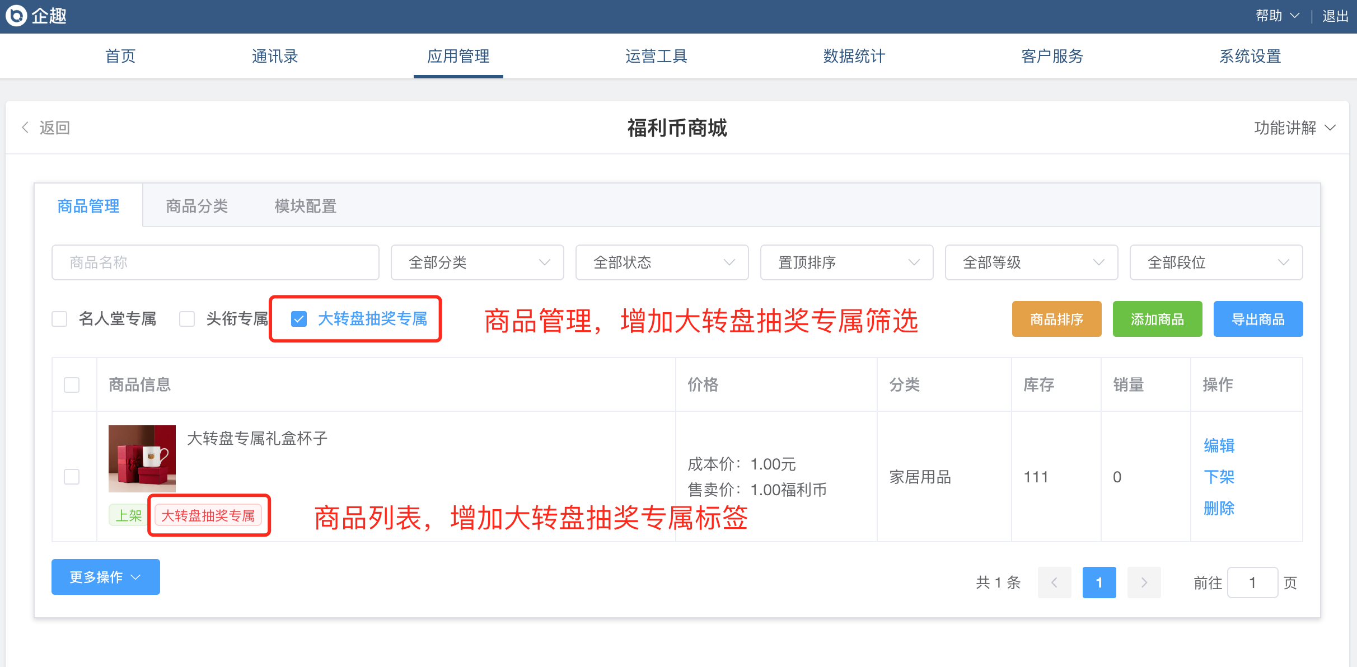
Task: Expand the 全部状态 dropdown
Action: coord(662,262)
